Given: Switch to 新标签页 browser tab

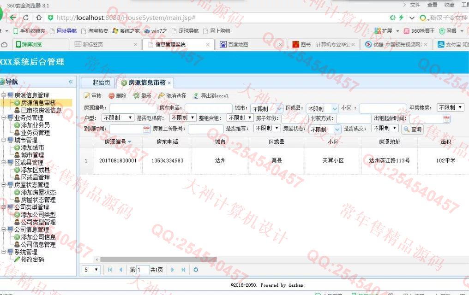Looking at the screenshot, I should coord(106,45).
